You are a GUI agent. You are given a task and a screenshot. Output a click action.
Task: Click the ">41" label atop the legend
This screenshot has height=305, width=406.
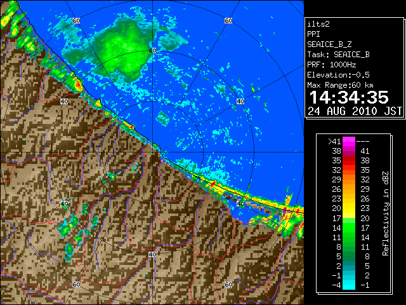[x=334, y=142]
